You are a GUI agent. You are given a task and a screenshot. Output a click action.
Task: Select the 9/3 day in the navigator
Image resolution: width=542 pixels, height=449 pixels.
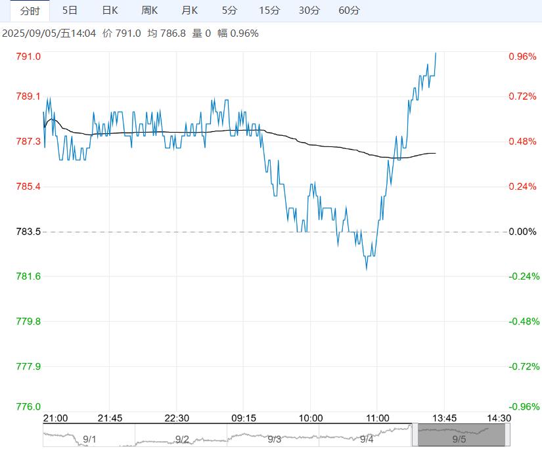(274, 438)
